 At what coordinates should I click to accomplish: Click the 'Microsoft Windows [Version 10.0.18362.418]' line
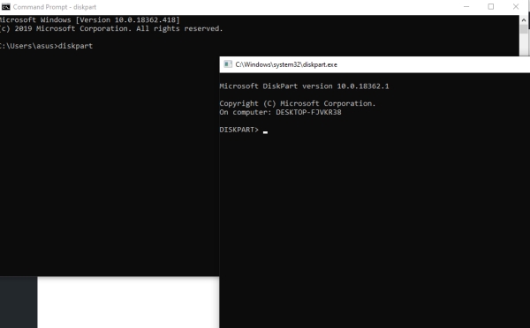click(x=89, y=20)
